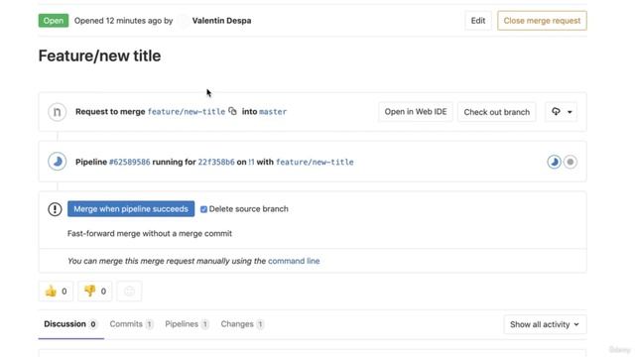Open the !1 merge request link
Screen dimensions: 635x357
tap(251, 162)
